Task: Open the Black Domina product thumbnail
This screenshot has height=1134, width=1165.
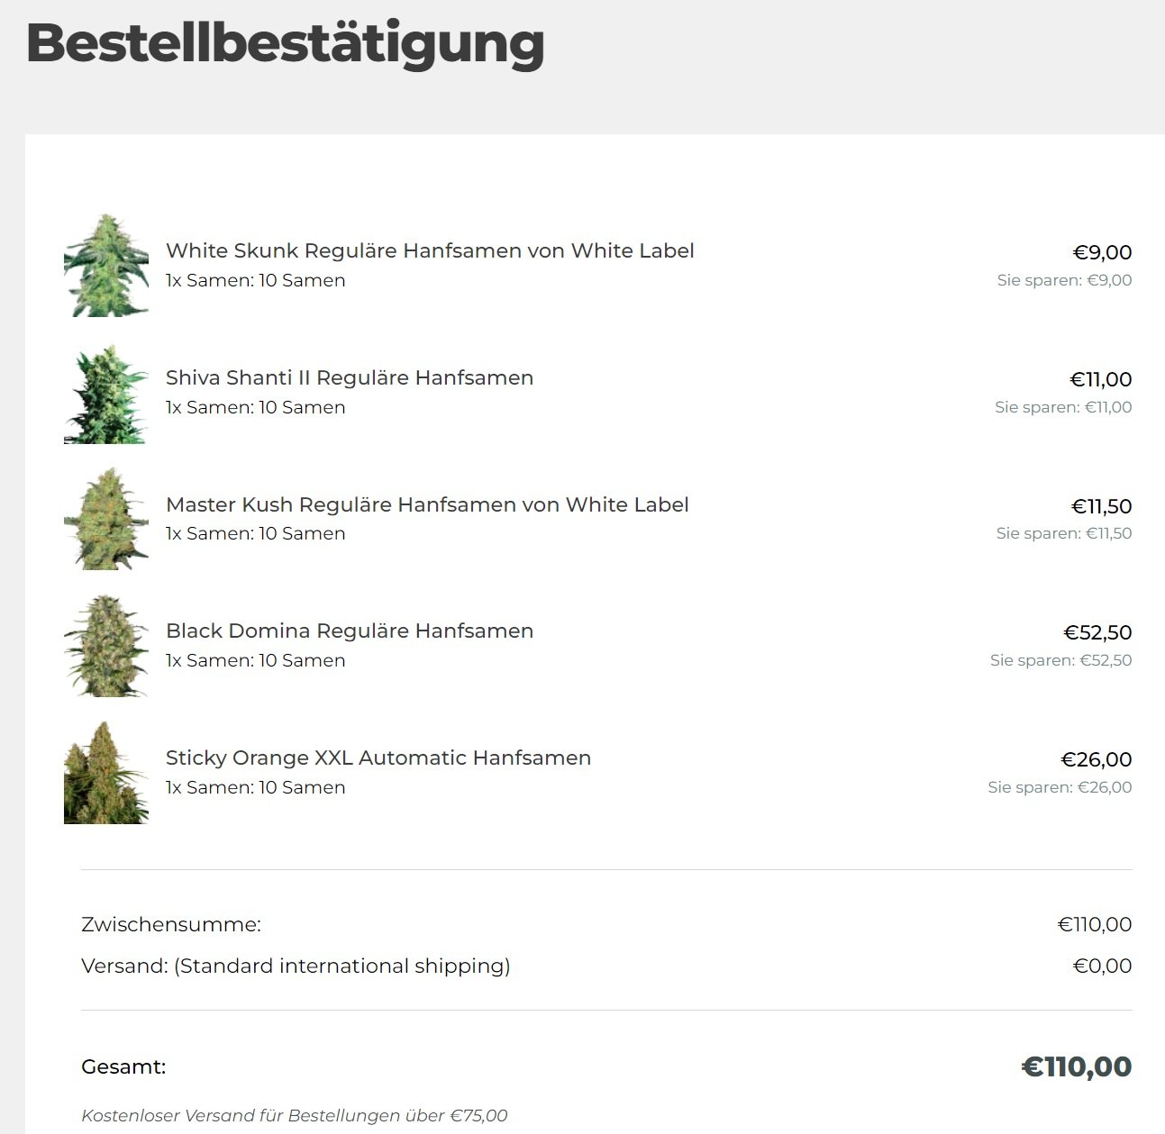Action: pyautogui.click(x=106, y=646)
